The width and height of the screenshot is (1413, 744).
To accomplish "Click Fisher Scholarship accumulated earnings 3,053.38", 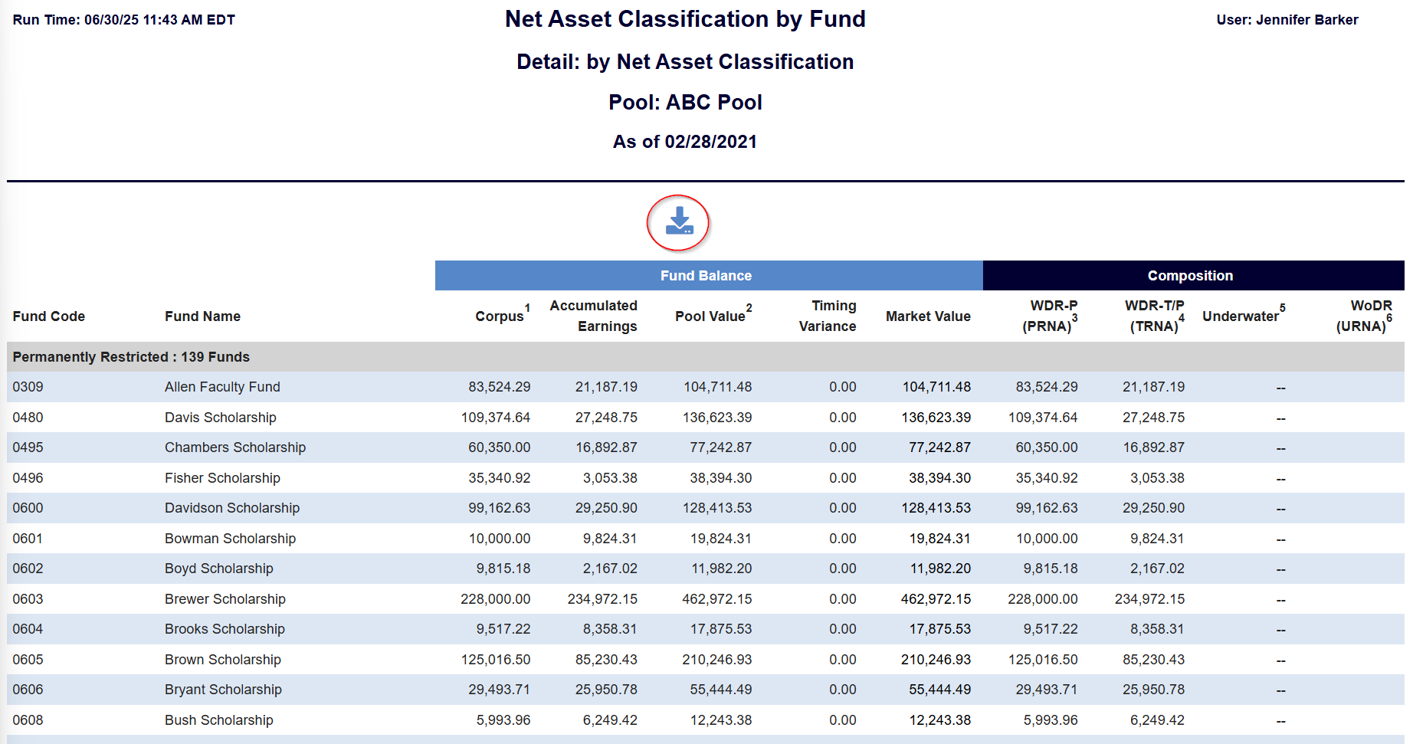I will [x=610, y=478].
